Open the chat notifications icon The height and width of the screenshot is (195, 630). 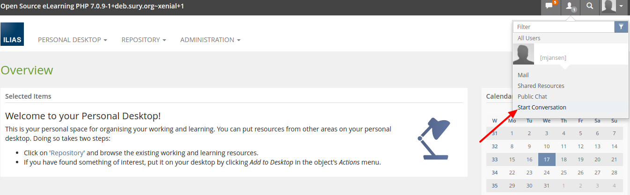pos(550,7)
